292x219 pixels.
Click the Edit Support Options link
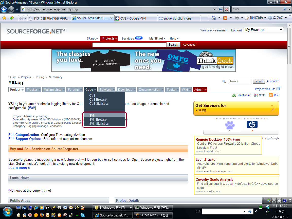point(25,139)
